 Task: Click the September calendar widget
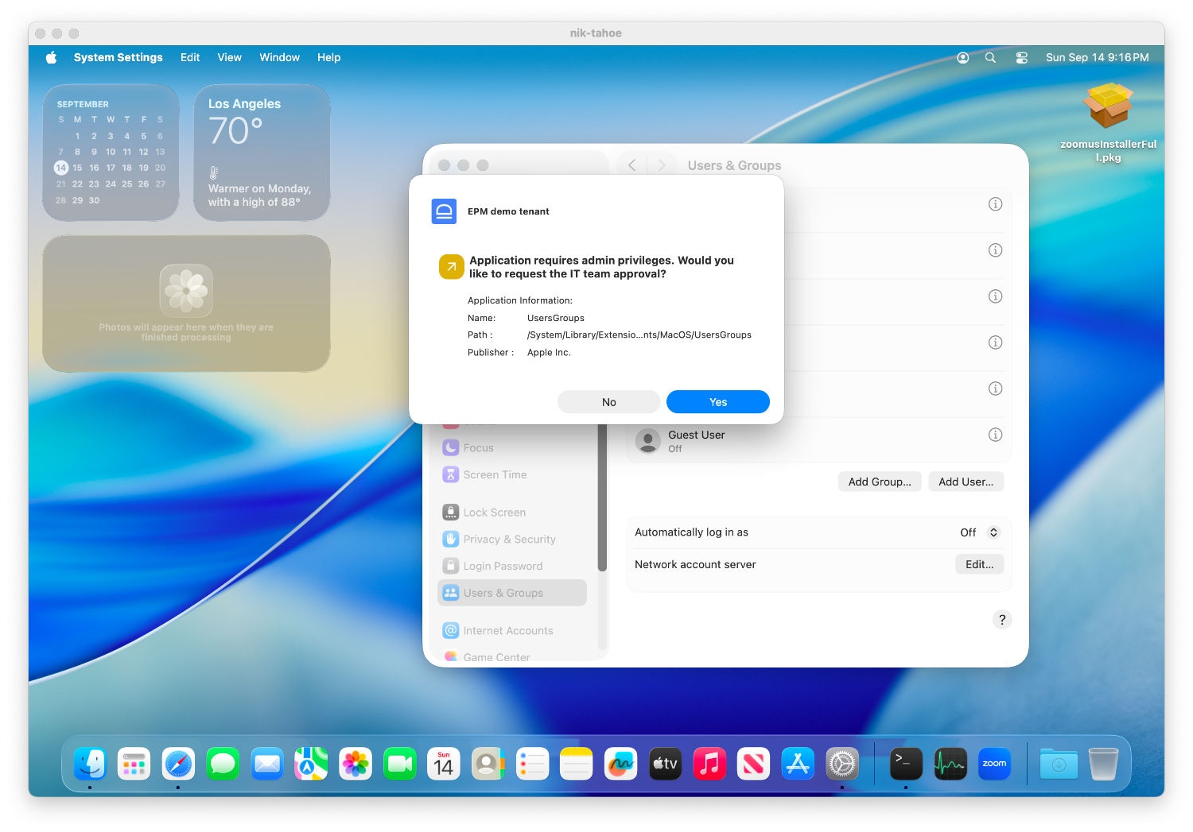coord(111,153)
